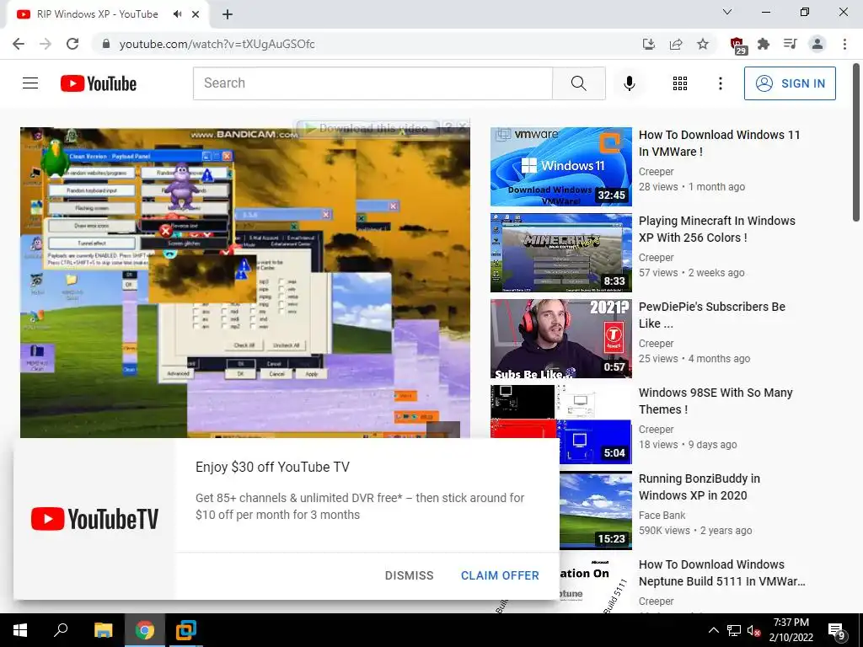Click Download this video overlay button
Viewport: 863px width, 647px height.
point(367,128)
